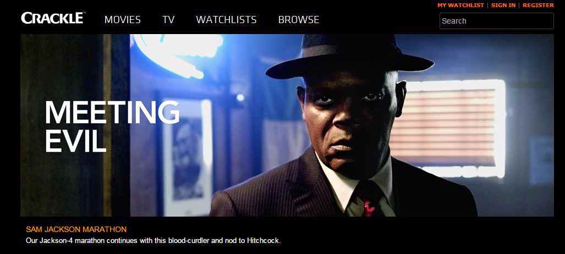
Task: Click the SIGN IN link
Action: pos(503,5)
